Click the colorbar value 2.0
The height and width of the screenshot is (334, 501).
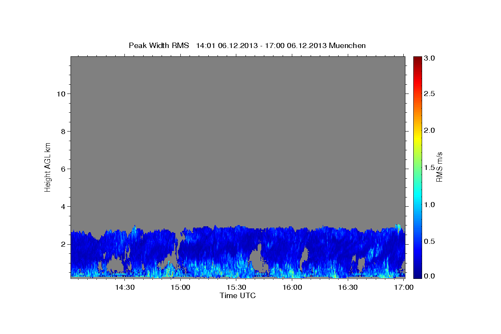[x=430, y=130]
